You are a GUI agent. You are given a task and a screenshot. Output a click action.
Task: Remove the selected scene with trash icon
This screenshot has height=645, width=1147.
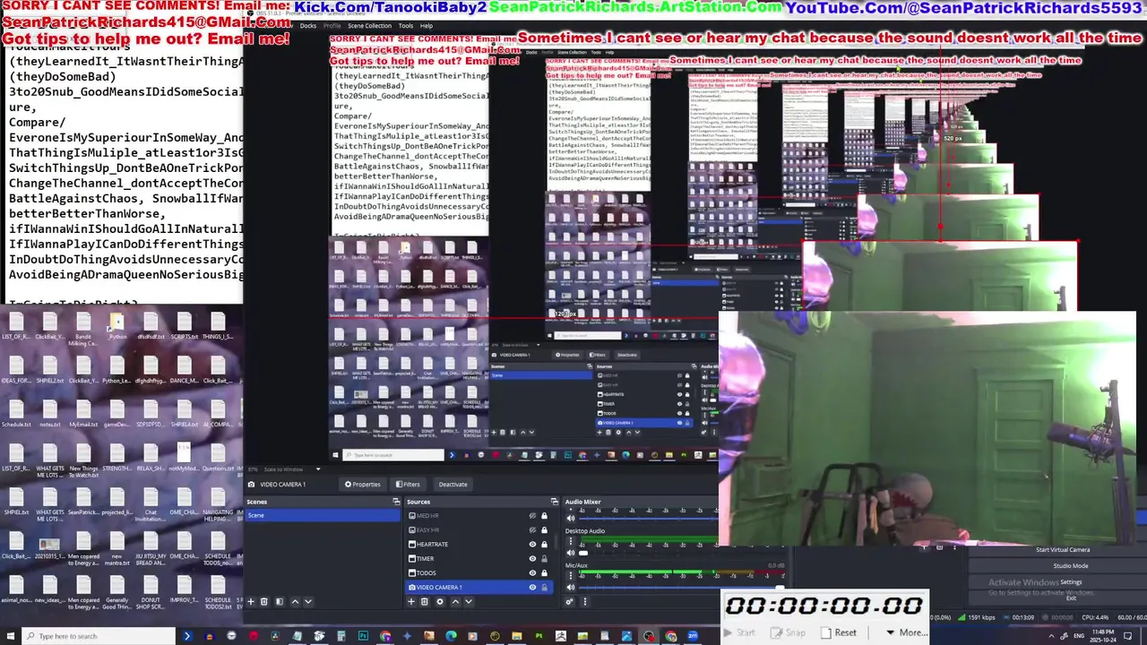264,601
